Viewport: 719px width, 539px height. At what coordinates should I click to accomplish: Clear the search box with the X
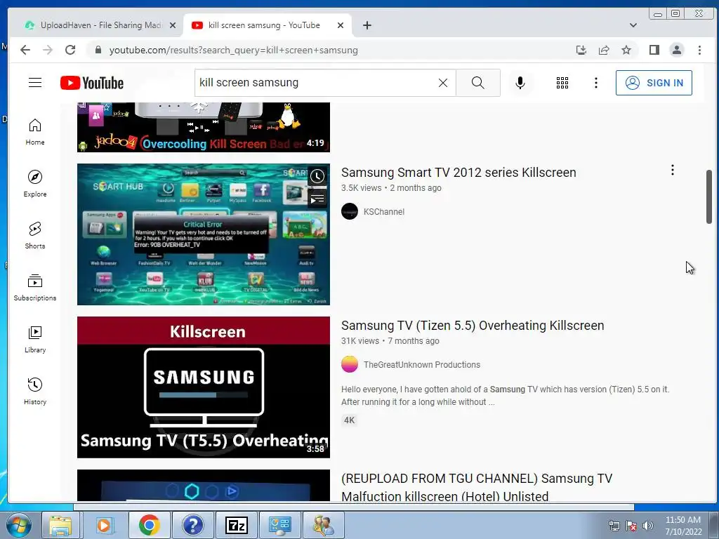pyautogui.click(x=442, y=83)
